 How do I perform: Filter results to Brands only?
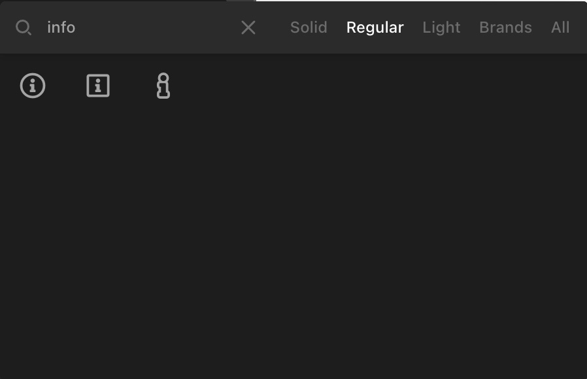point(505,27)
